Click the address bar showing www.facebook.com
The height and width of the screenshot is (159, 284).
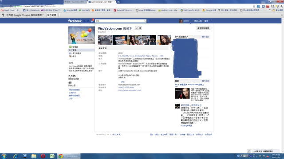(x=133, y=6)
